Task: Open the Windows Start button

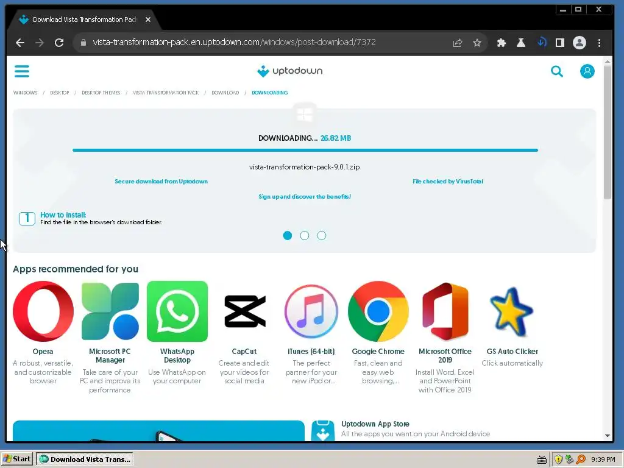Action: point(17,459)
